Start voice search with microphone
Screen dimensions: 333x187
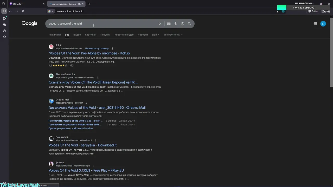coord(176,24)
